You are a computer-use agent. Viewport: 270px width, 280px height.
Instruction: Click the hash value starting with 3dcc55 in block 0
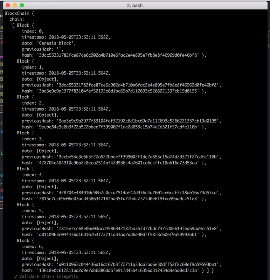pos(118,55)
